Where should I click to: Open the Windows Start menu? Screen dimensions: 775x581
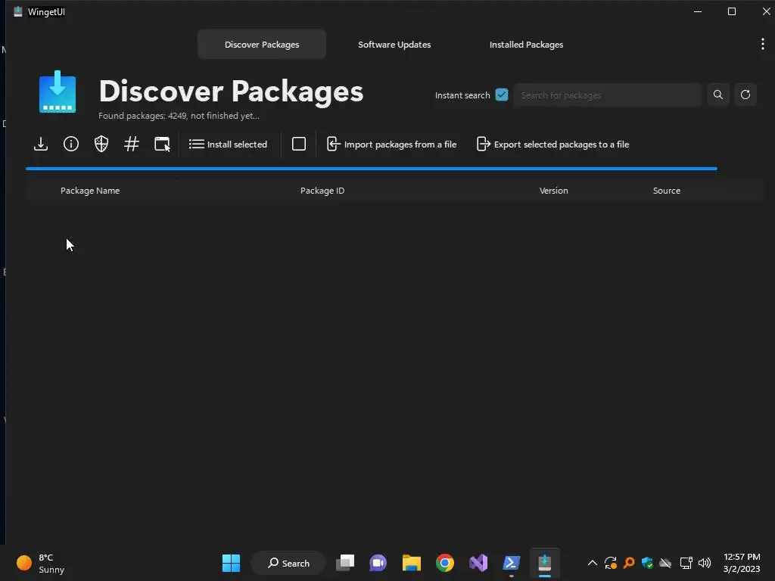231,563
